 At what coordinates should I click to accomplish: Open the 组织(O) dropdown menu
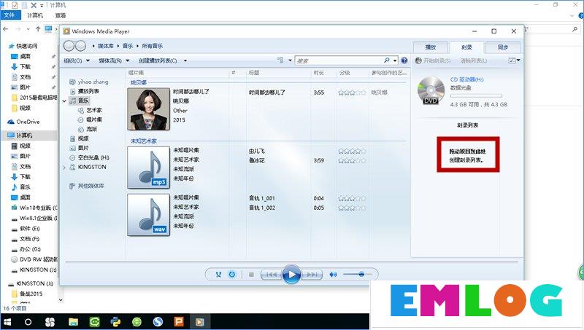77,60
